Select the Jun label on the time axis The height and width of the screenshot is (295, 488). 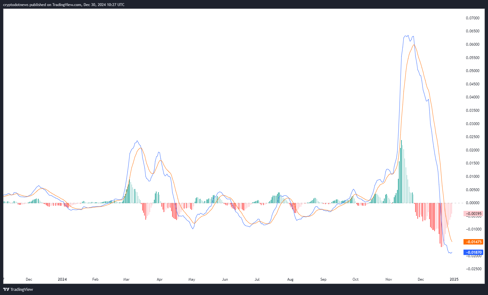pyautogui.click(x=225, y=279)
